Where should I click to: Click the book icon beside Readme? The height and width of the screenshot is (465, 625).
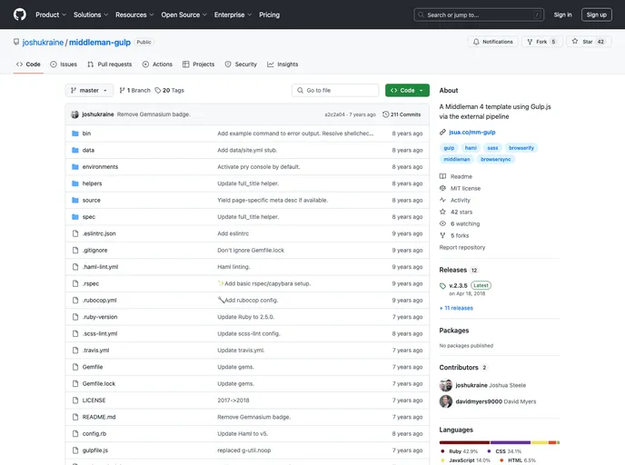click(442, 176)
